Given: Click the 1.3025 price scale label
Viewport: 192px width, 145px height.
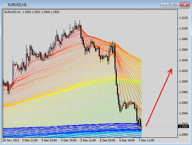Looking at the screenshot, I should pos(183,71).
